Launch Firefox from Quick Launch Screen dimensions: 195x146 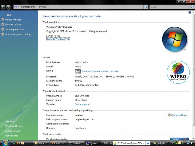18,143
